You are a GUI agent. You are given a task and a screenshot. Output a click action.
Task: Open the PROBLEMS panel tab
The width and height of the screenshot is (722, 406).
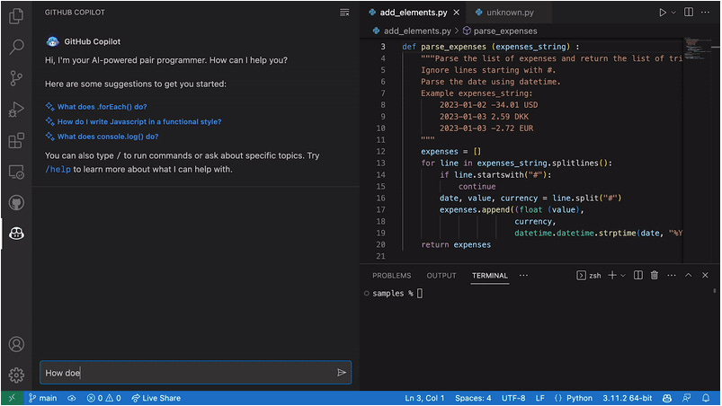pyautogui.click(x=391, y=276)
